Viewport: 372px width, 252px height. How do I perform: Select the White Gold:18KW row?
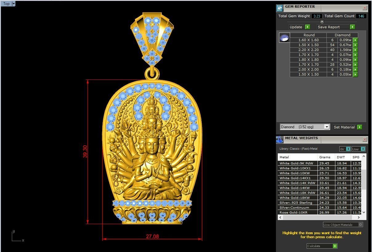pos(320,198)
